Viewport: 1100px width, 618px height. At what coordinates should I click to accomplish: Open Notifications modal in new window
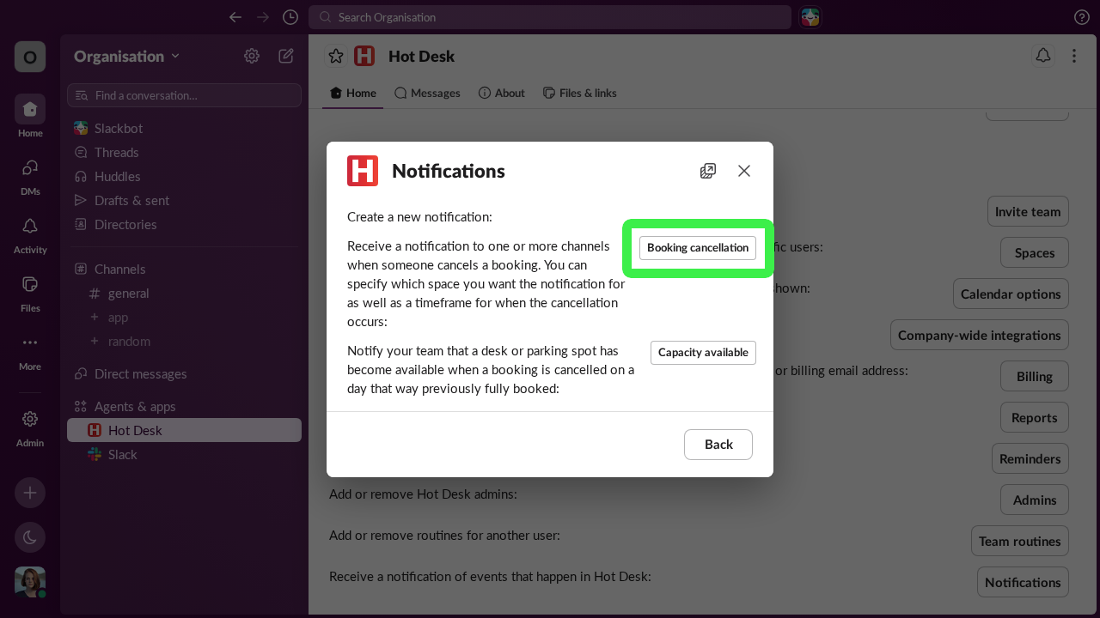(x=708, y=171)
